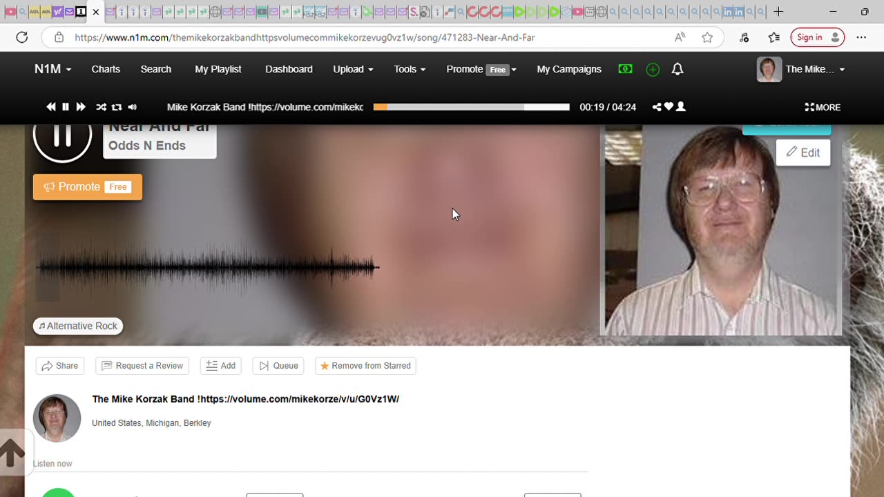Click the Read aloud icon in address bar

[680, 37]
